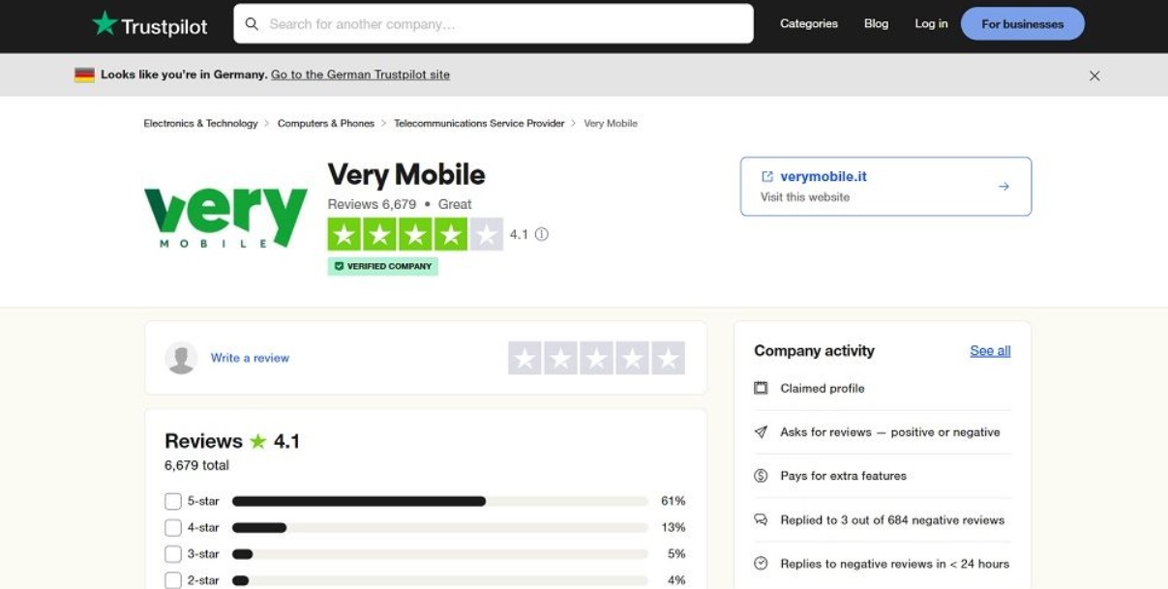1168x589 pixels.
Task: Rate two stars in the review widget
Action: tap(560, 358)
